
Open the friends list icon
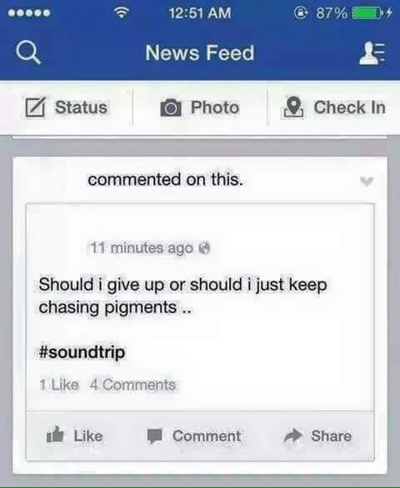pos(372,53)
